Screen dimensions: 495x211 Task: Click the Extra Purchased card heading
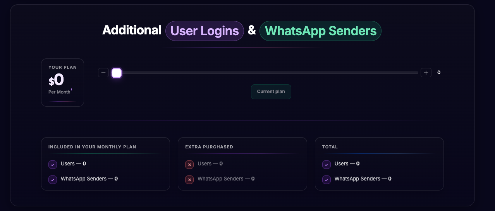(x=209, y=147)
